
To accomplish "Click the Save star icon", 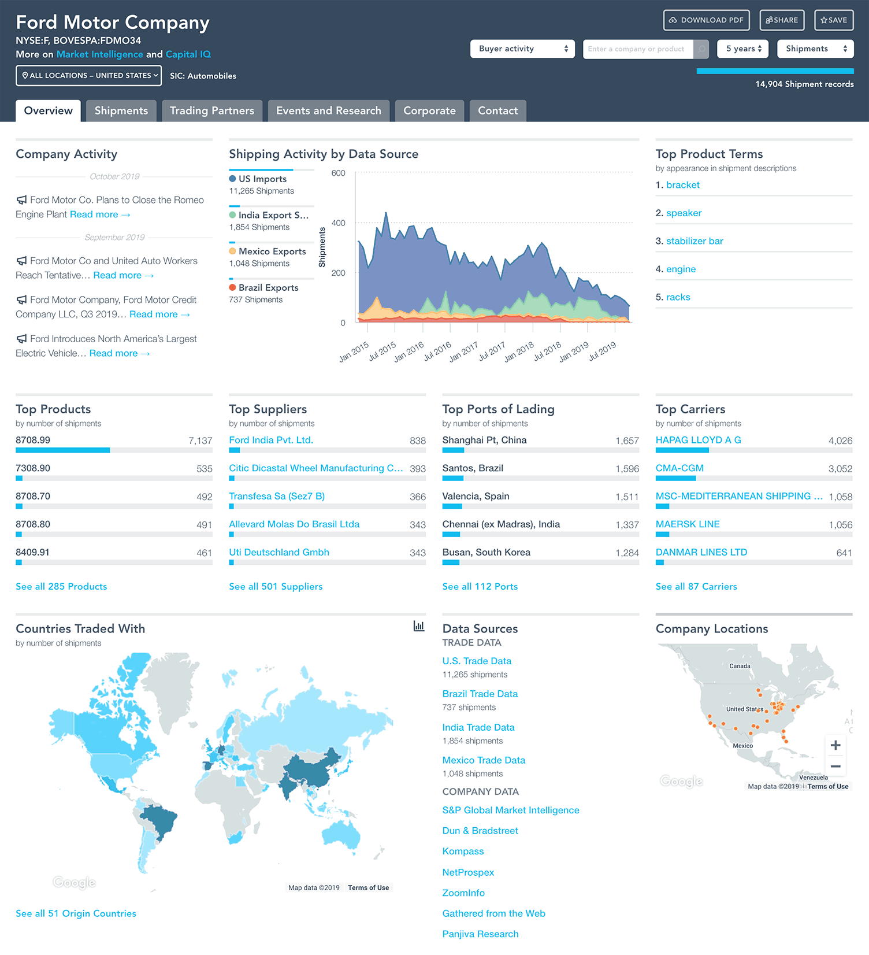I will (x=824, y=20).
